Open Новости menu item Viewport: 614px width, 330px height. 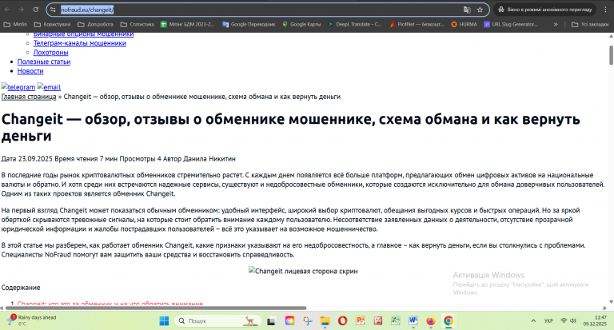click(x=30, y=71)
